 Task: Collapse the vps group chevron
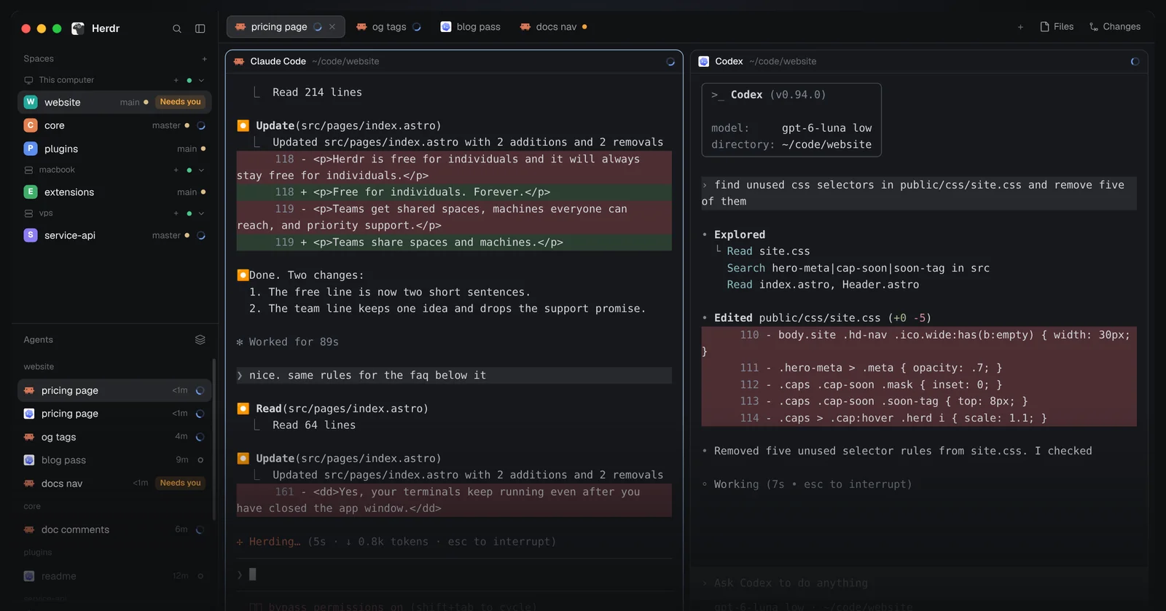point(201,213)
